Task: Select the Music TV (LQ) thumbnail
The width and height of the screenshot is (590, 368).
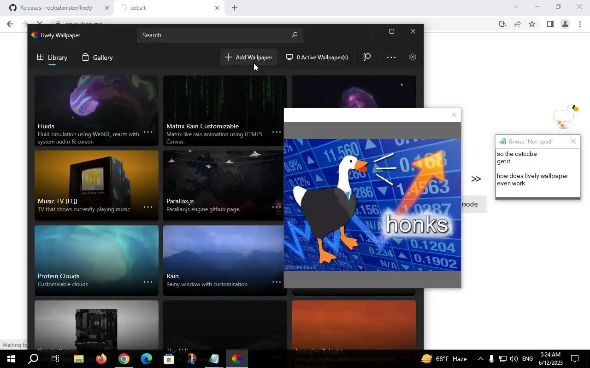Action: click(96, 185)
